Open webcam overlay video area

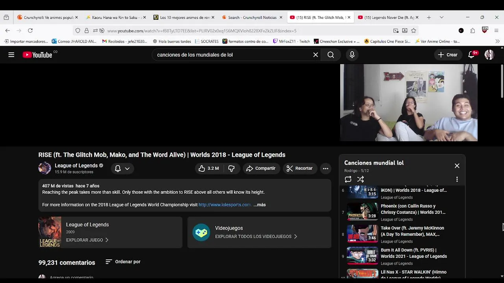tap(409, 103)
